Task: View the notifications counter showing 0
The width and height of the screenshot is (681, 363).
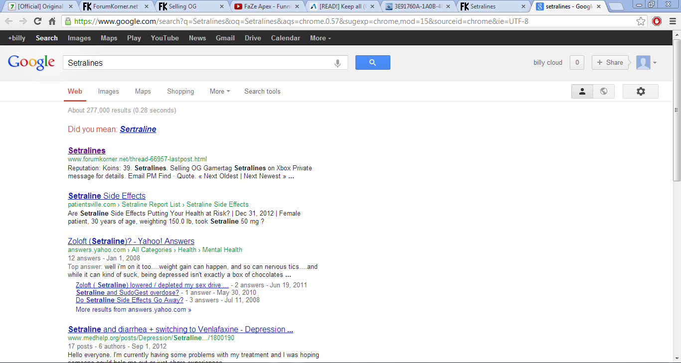Action: 577,63
